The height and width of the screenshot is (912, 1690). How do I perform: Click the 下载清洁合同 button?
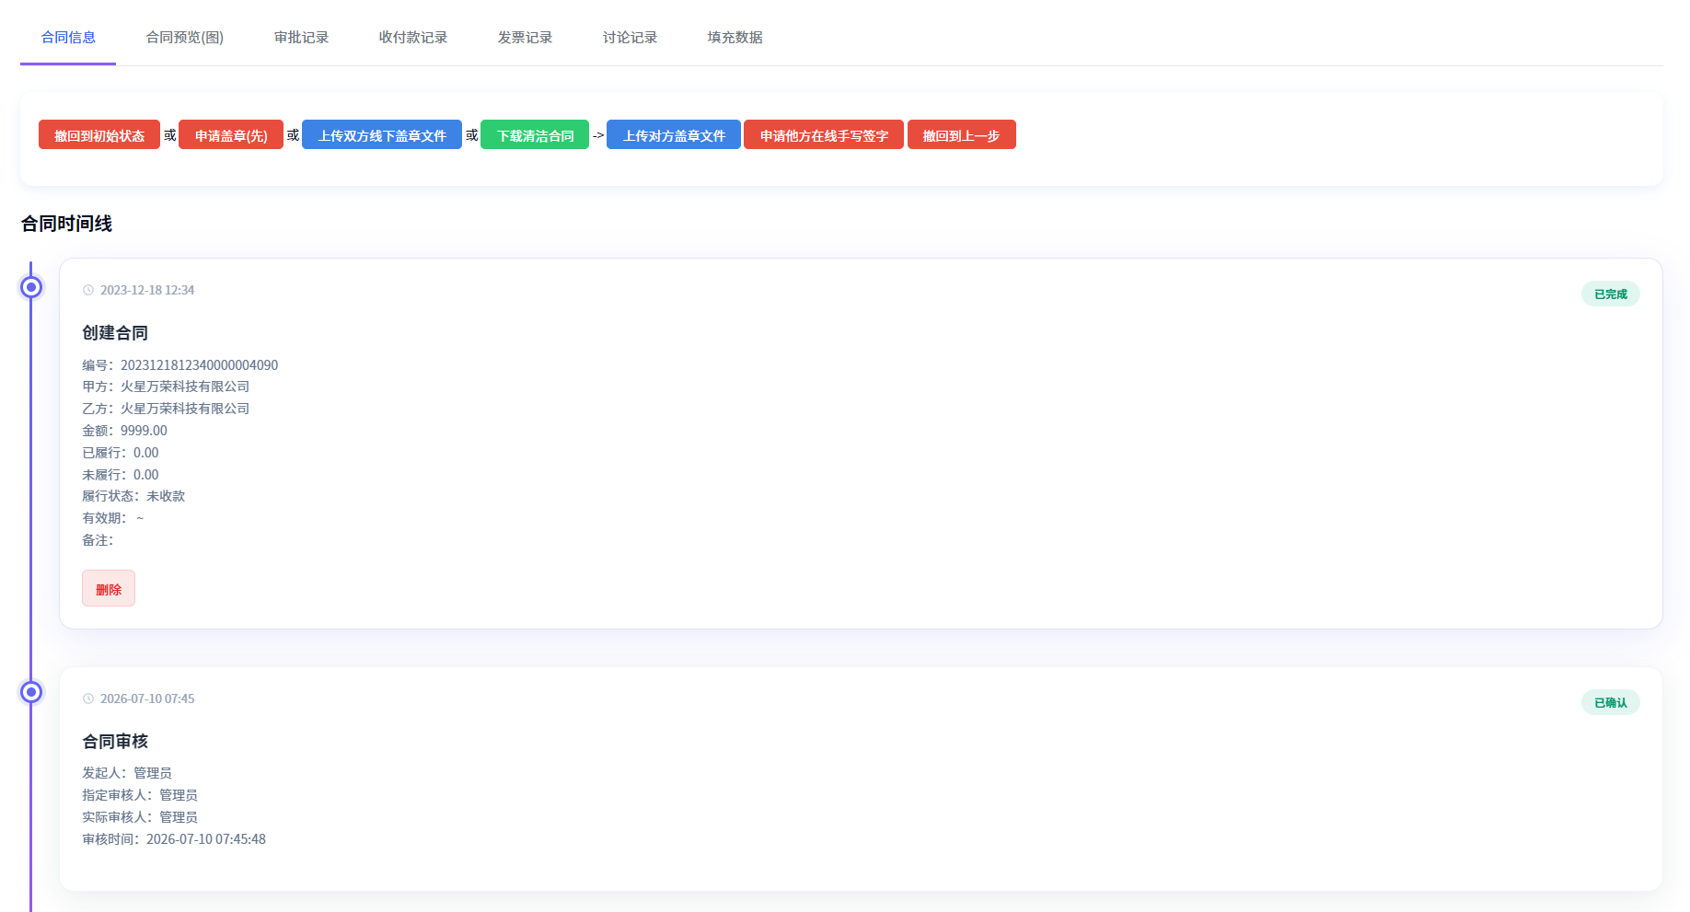click(535, 135)
